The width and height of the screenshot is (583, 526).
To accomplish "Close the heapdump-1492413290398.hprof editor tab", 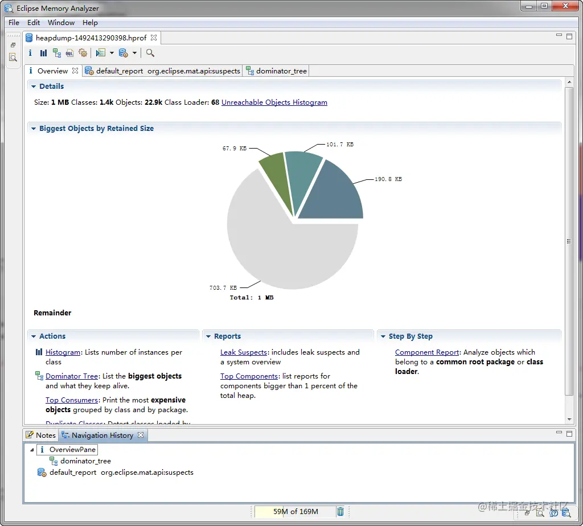I will click(x=154, y=38).
